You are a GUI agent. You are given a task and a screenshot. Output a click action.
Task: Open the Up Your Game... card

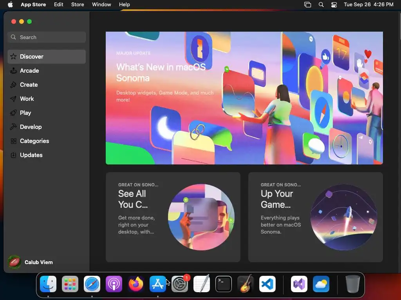point(316,217)
